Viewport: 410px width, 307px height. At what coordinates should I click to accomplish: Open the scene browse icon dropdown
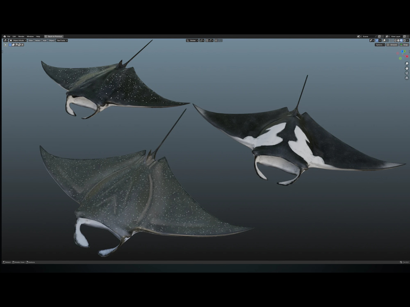[x=359, y=36]
